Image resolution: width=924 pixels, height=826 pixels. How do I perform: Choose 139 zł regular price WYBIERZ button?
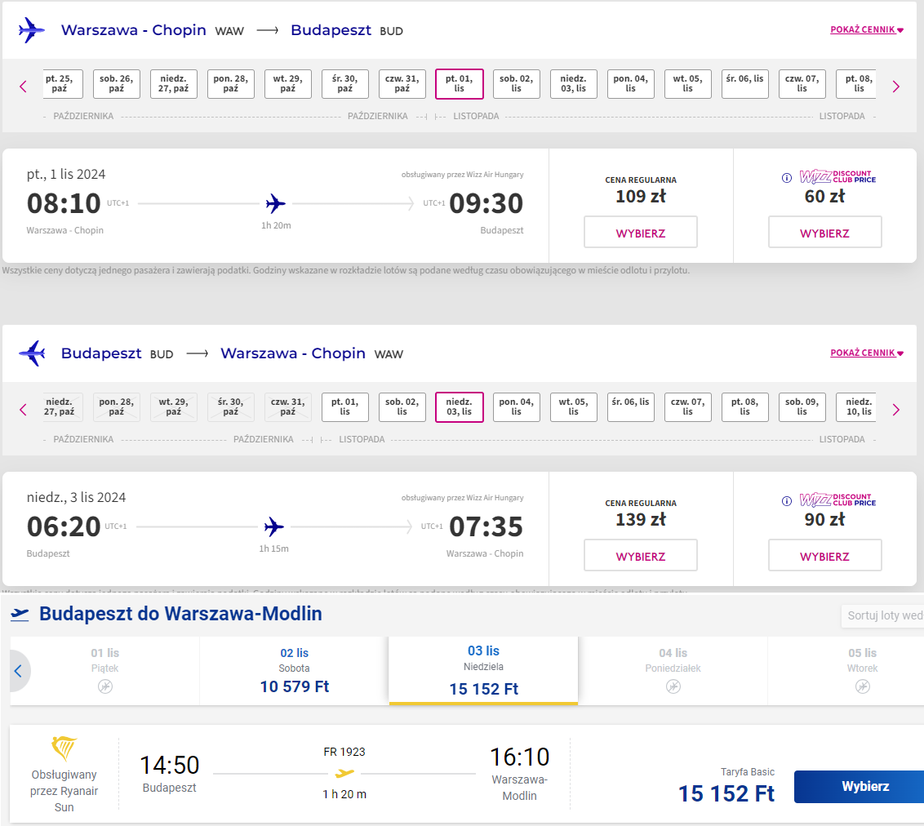[641, 555]
